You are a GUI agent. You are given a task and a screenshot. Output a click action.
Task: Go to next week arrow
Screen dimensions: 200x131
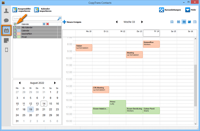point(142,22)
